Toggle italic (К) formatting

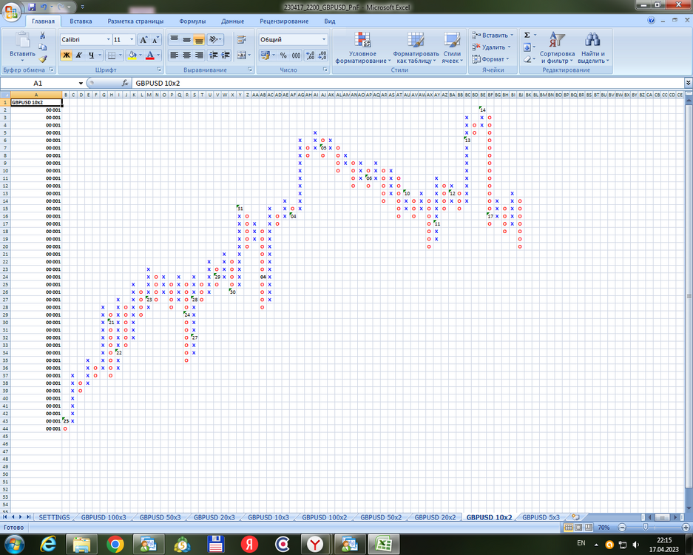[78, 55]
